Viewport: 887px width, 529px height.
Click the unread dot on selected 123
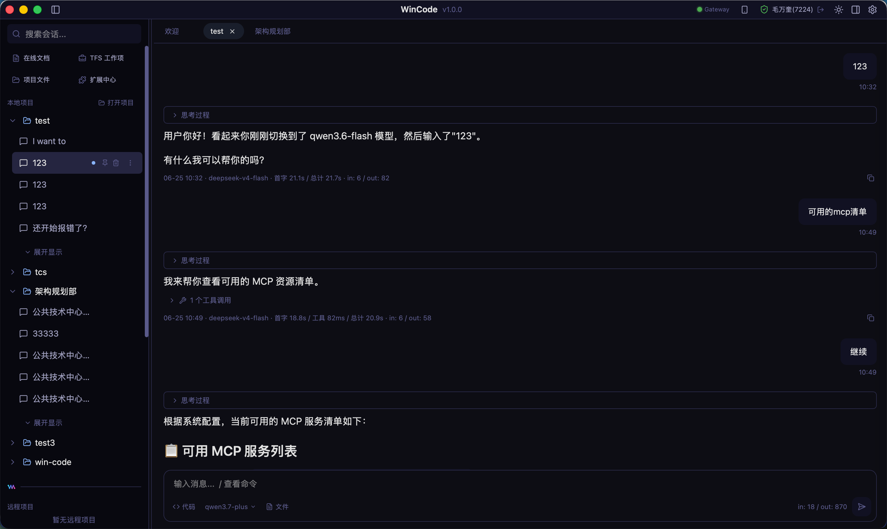click(94, 163)
